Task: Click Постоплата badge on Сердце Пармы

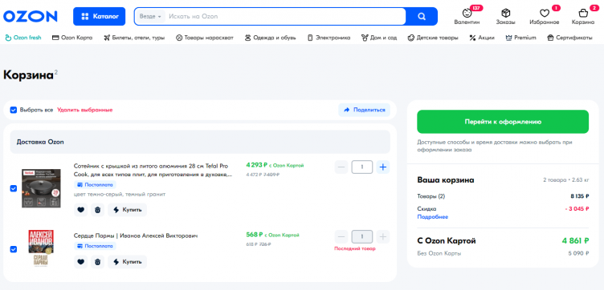Action: pyautogui.click(x=95, y=246)
